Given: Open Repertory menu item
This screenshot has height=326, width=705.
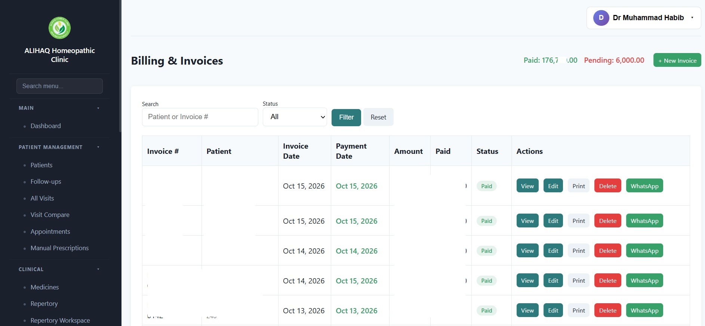Looking at the screenshot, I should [44, 304].
